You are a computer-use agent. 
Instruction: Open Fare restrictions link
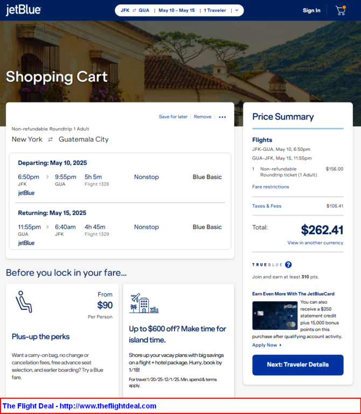coord(270,187)
